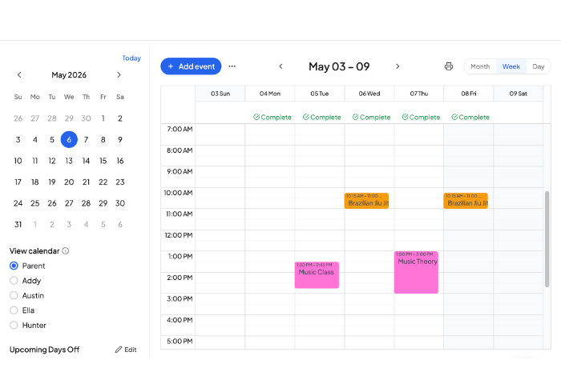Click the 03 Sun column header
Screen dimensions: 561x384
(x=220, y=94)
